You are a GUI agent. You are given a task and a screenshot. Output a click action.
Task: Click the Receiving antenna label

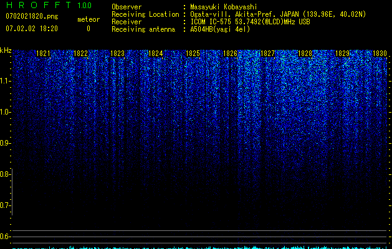(143, 29)
